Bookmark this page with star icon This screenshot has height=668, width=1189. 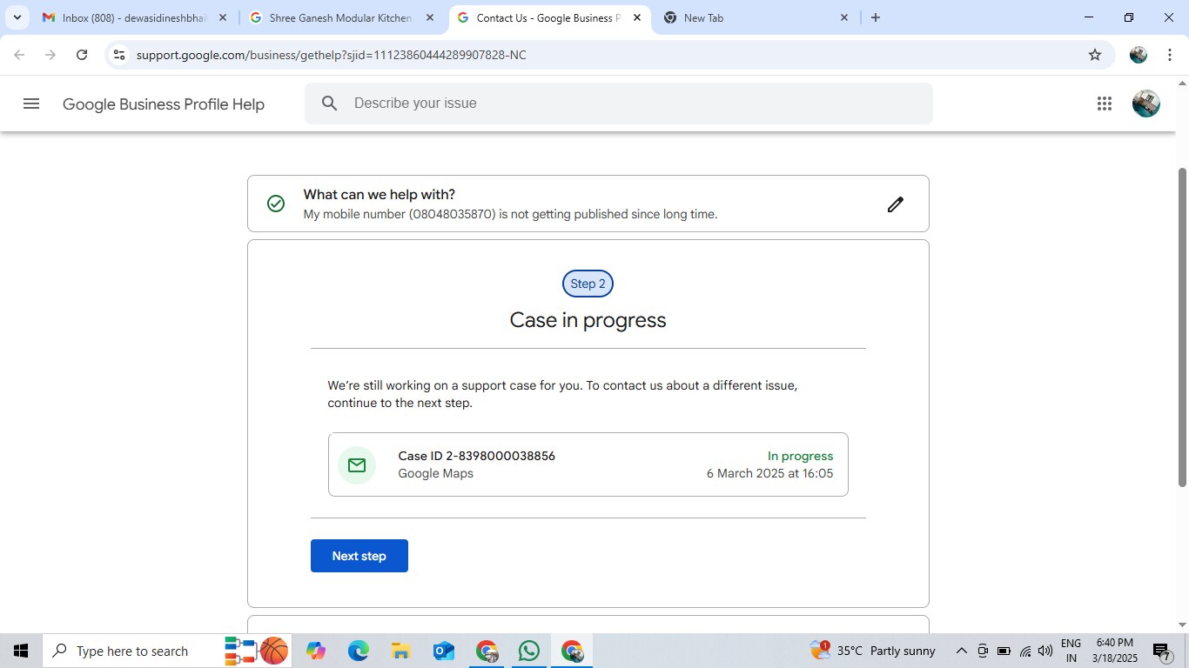1094,55
